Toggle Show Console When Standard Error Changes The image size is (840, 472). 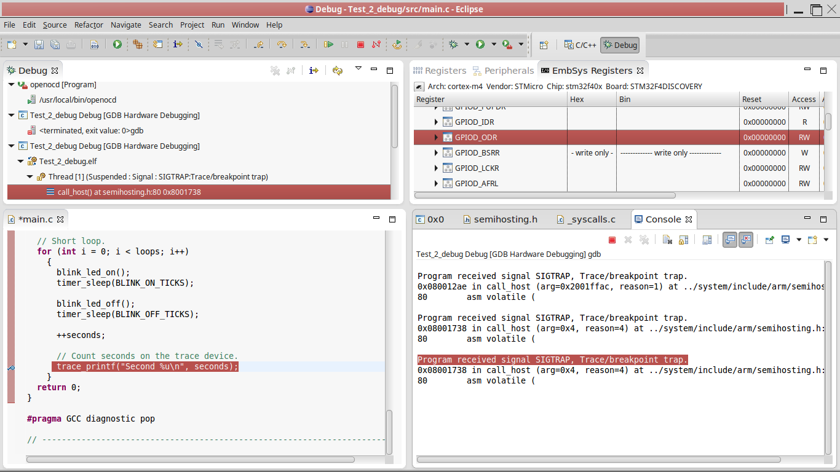click(x=746, y=240)
